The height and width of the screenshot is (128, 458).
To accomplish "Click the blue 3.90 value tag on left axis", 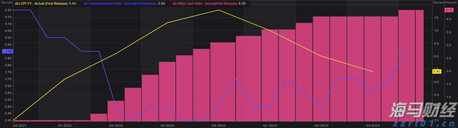I will coord(7,51).
